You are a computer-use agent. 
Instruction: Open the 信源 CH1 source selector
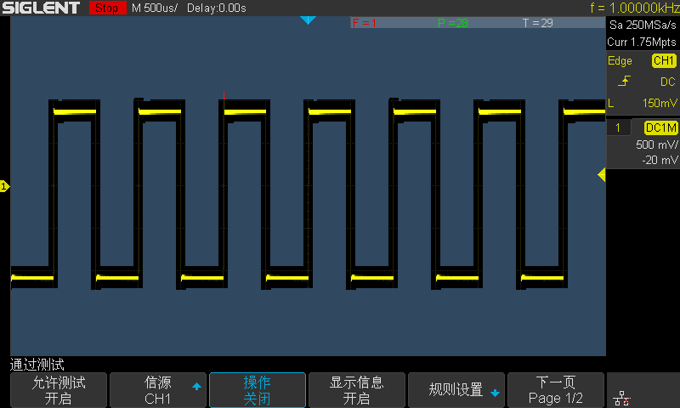158,390
